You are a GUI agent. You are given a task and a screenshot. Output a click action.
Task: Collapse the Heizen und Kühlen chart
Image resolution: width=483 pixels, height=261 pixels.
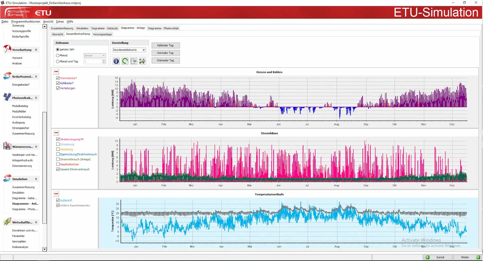click(x=56, y=72)
